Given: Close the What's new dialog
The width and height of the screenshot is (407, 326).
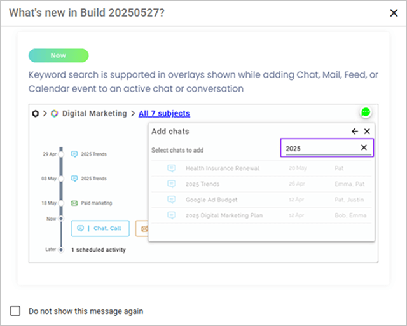Looking at the screenshot, I should tap(394, 13).
